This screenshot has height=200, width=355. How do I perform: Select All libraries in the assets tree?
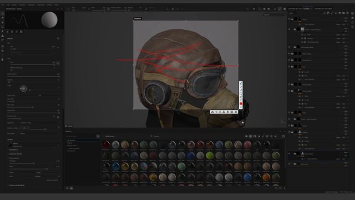(72, 141)
